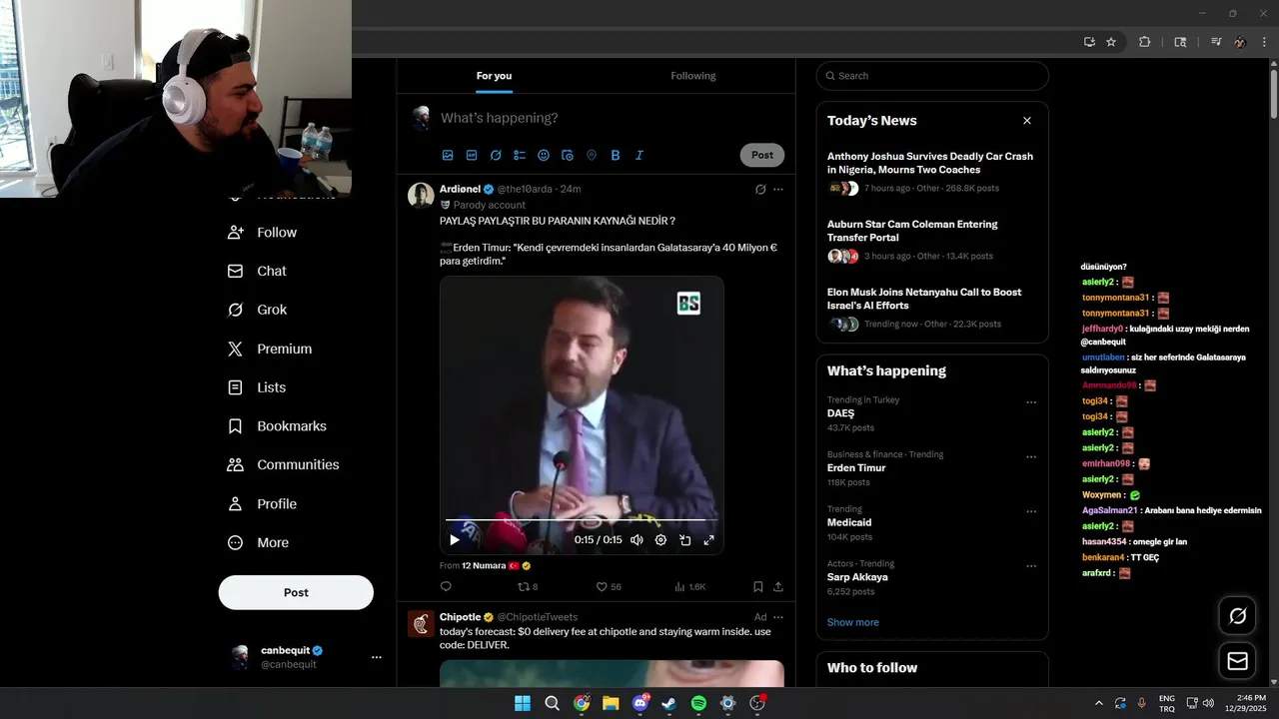Play the Erden Timur video
Screen dimensions: 1279x719
[x=455, y=540]
